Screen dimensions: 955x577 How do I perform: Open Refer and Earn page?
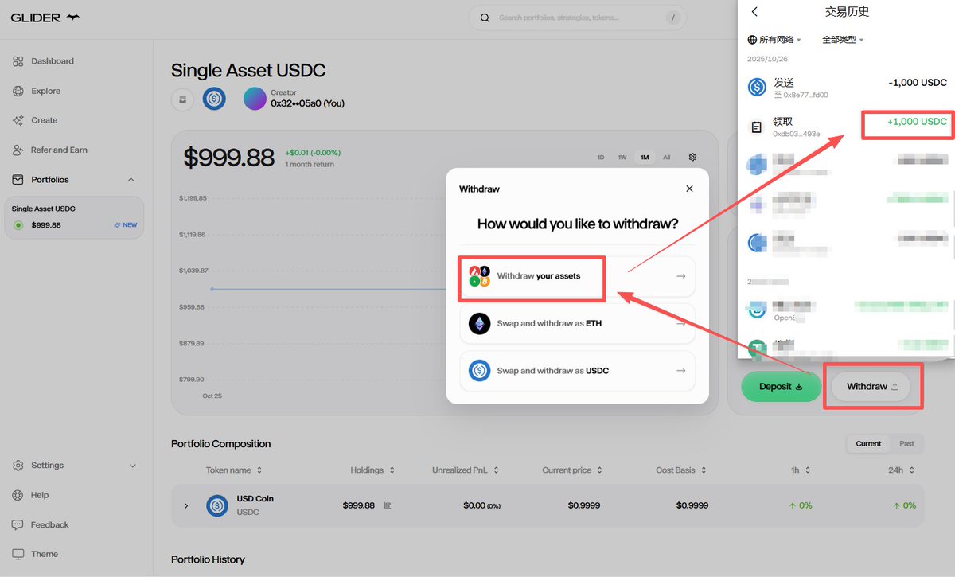pos(49,150)
